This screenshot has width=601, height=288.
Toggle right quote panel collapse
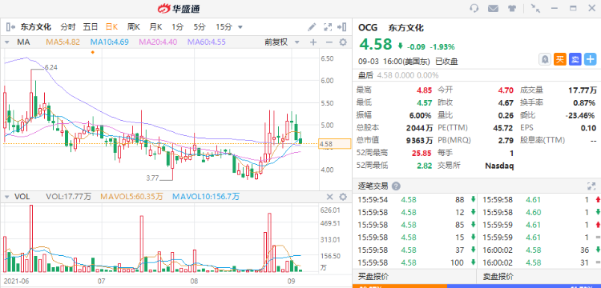click(x=342, y=27)
